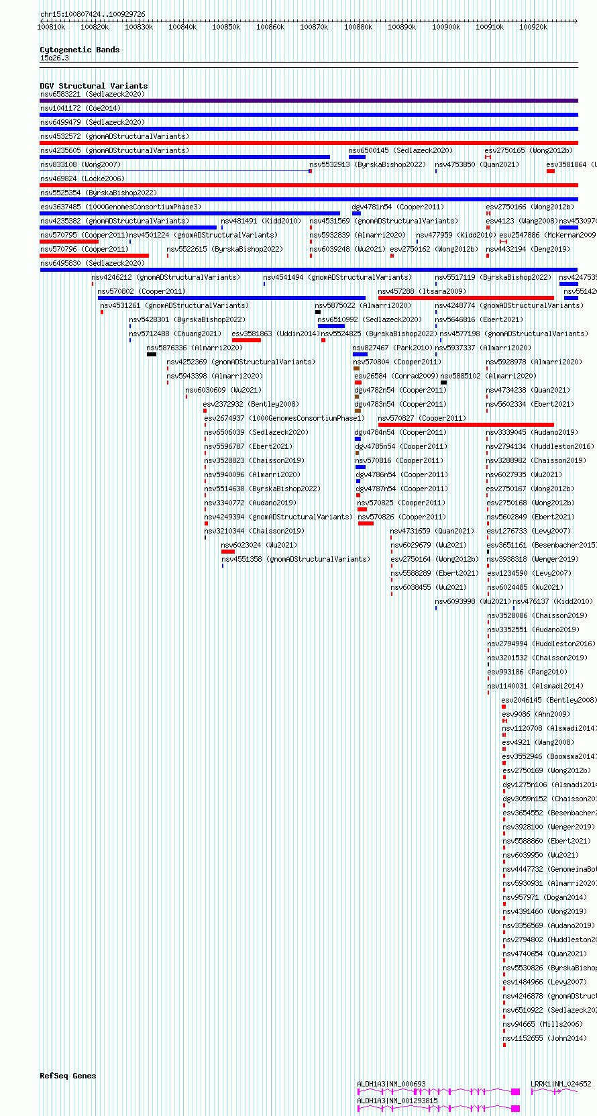Select the 15q26.3 band label
The width and height of the screenshot is (597, 1116).
pyautogui.click(x=54, y=58)
